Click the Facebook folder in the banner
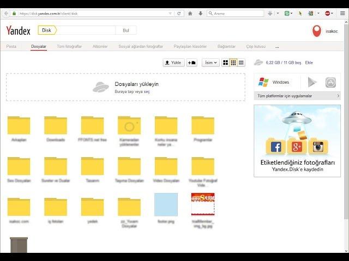The image size is (349, 261). (x=276, y=146)
